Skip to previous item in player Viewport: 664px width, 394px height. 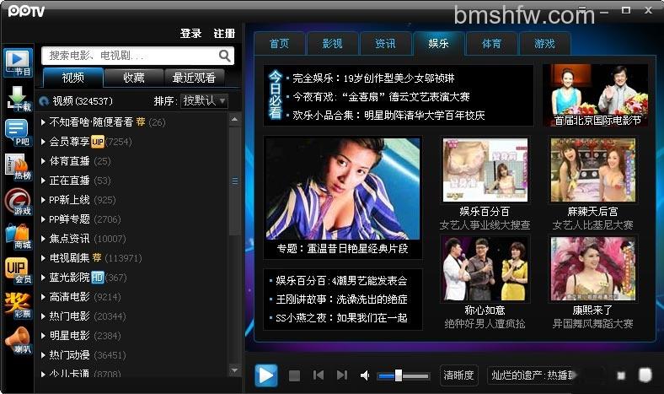318,375
